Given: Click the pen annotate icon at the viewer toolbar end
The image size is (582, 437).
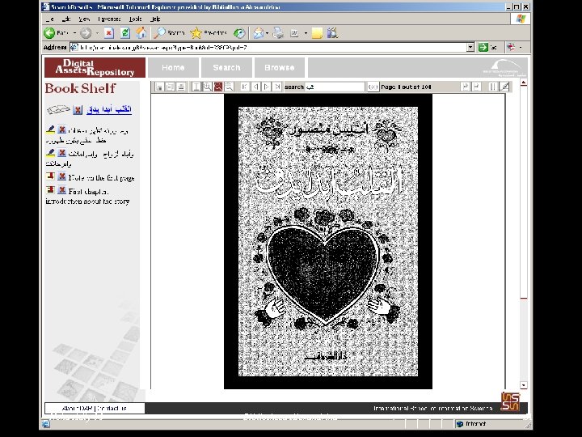Looking at the screenshot, I should click(x=504, y=87).
